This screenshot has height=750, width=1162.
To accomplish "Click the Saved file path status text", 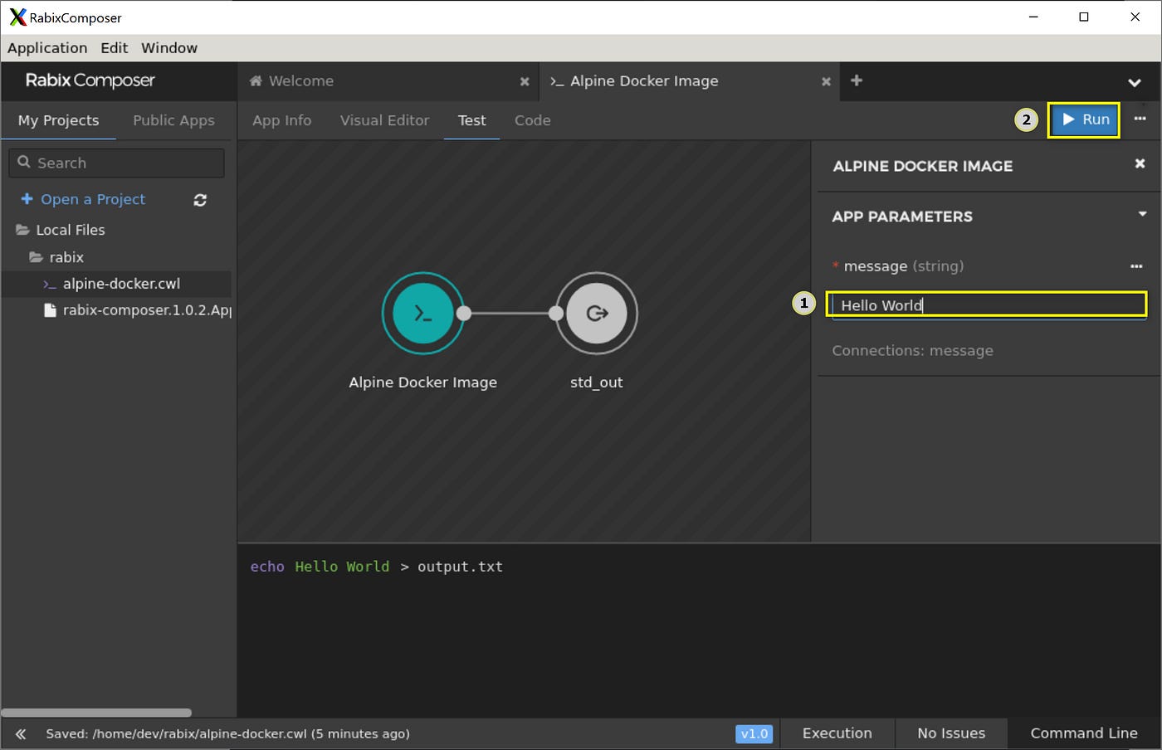I will (x=227, y=733).
